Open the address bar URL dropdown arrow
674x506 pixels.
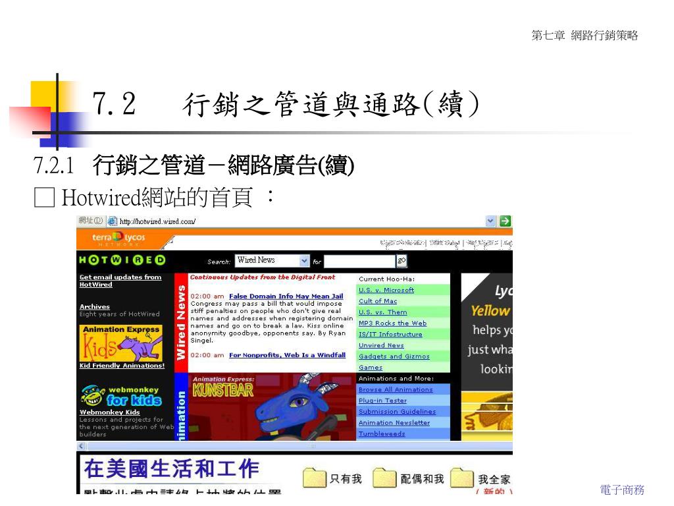coord(490,221)
